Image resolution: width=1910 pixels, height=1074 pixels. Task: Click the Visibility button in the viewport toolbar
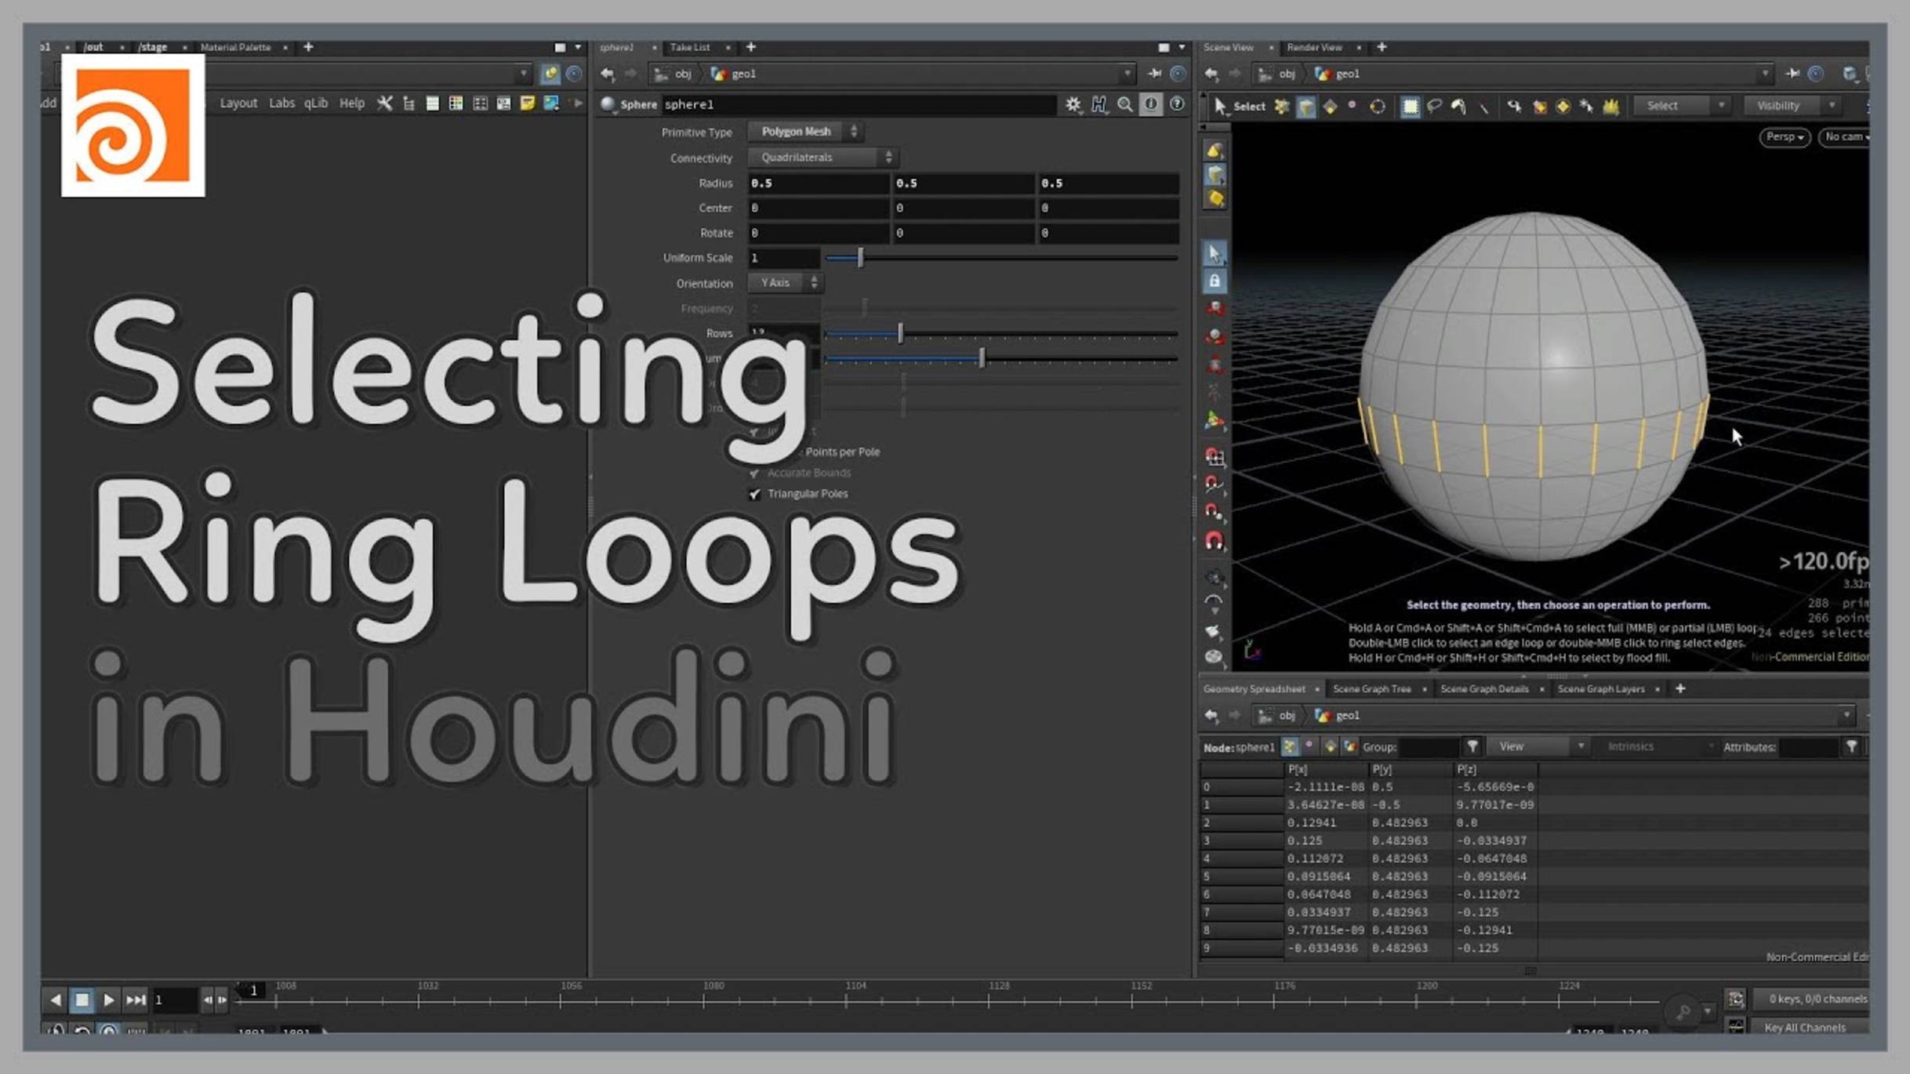coord(1778,105)
